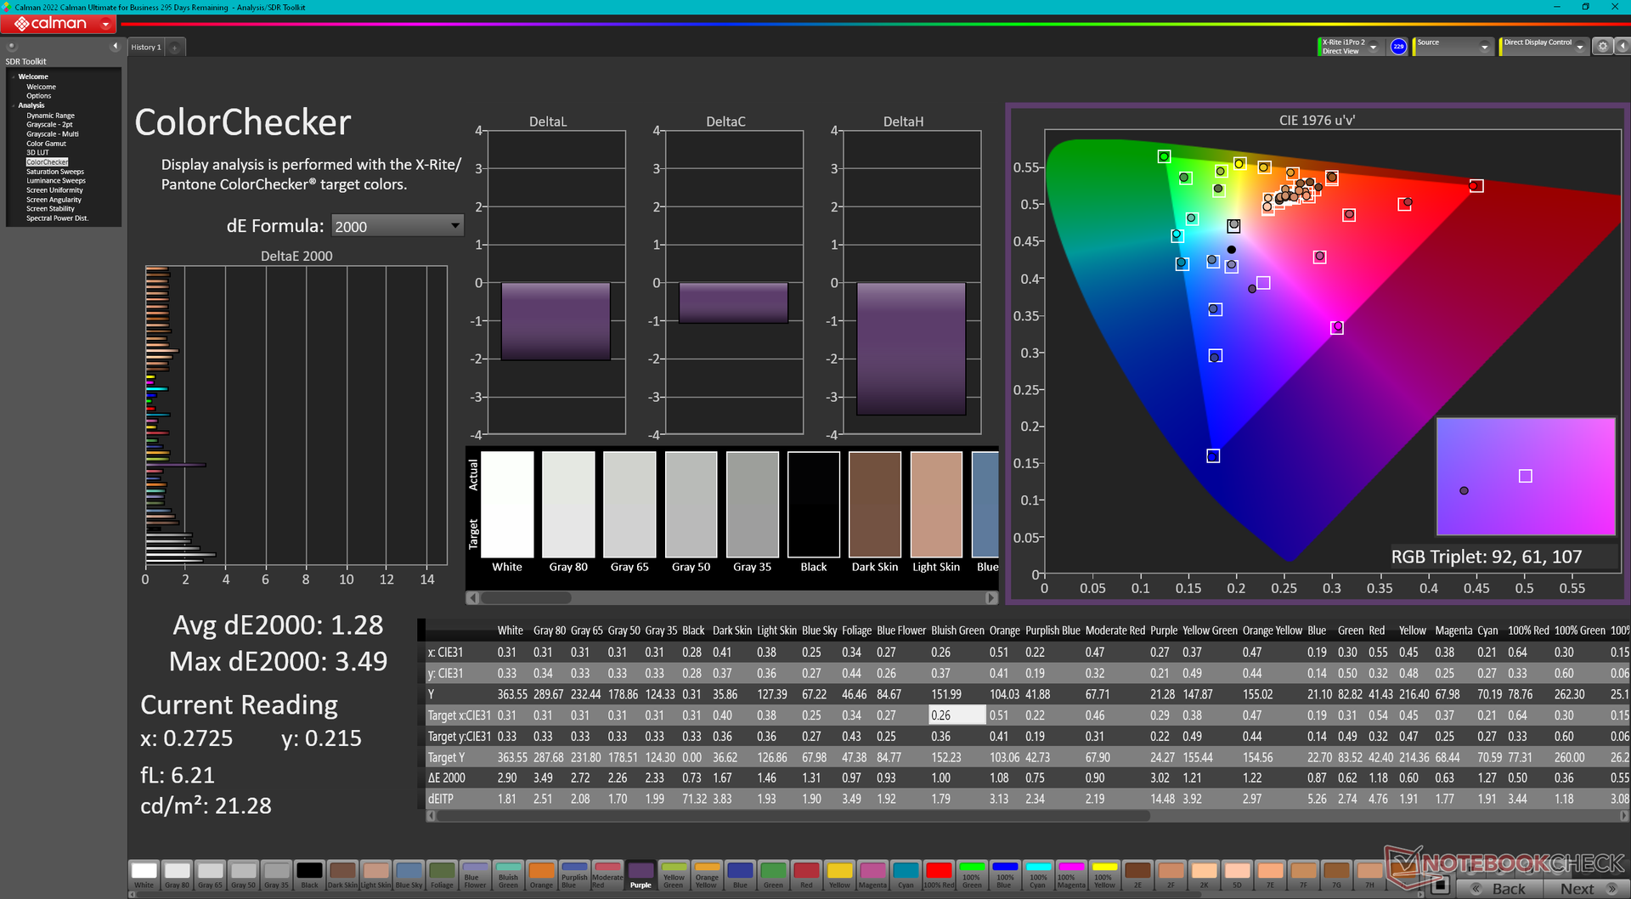
Task: Select the highlighted 0.26 Target x cell
Action: tap(957, 715)
